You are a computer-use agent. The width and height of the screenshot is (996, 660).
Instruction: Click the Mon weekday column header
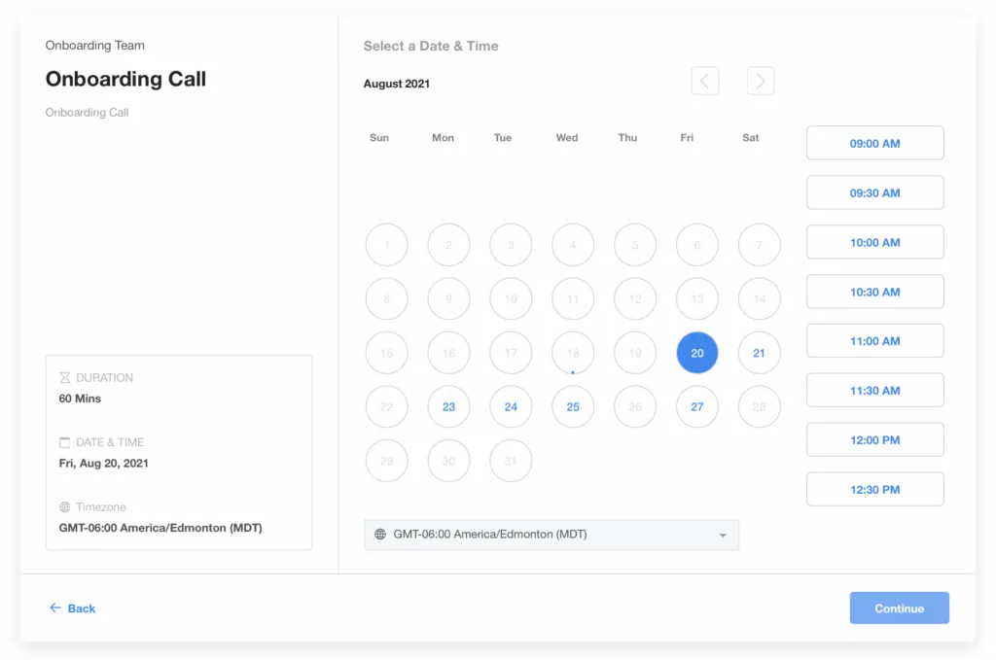tap(443, 138)
